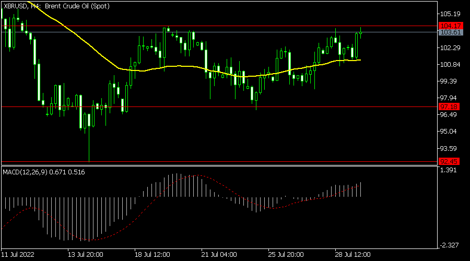The image size is (470, 261).
Task: Click the 102.29 price scale value
Action: [450, 48]
